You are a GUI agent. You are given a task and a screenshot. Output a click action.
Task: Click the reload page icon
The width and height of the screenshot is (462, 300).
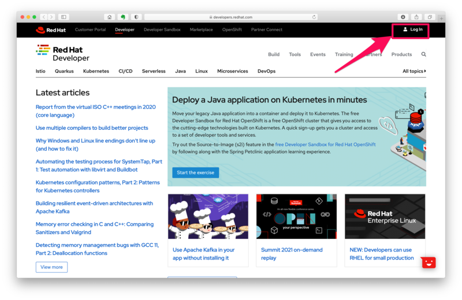(314, 17)
